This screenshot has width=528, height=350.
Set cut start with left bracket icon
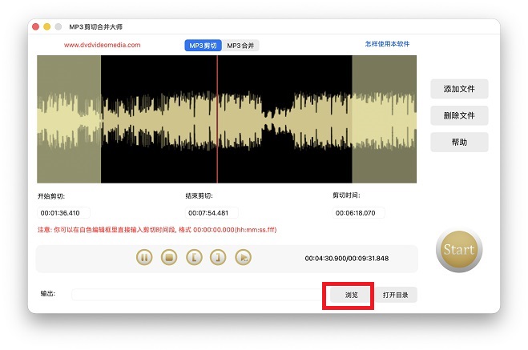[x=193, y=258]
